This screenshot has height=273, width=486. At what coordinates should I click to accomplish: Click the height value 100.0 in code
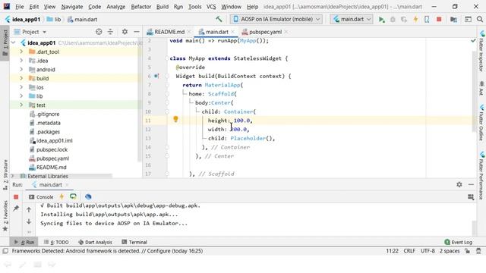point(241,121)
